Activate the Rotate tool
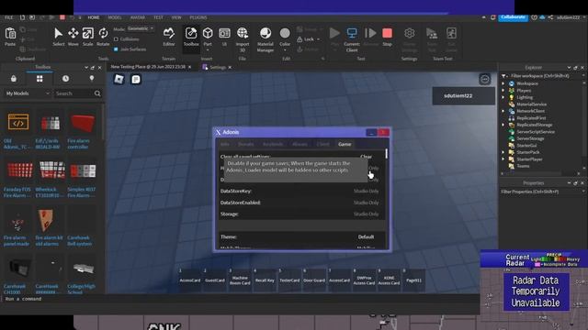The image size is (588, 330). 103,37
